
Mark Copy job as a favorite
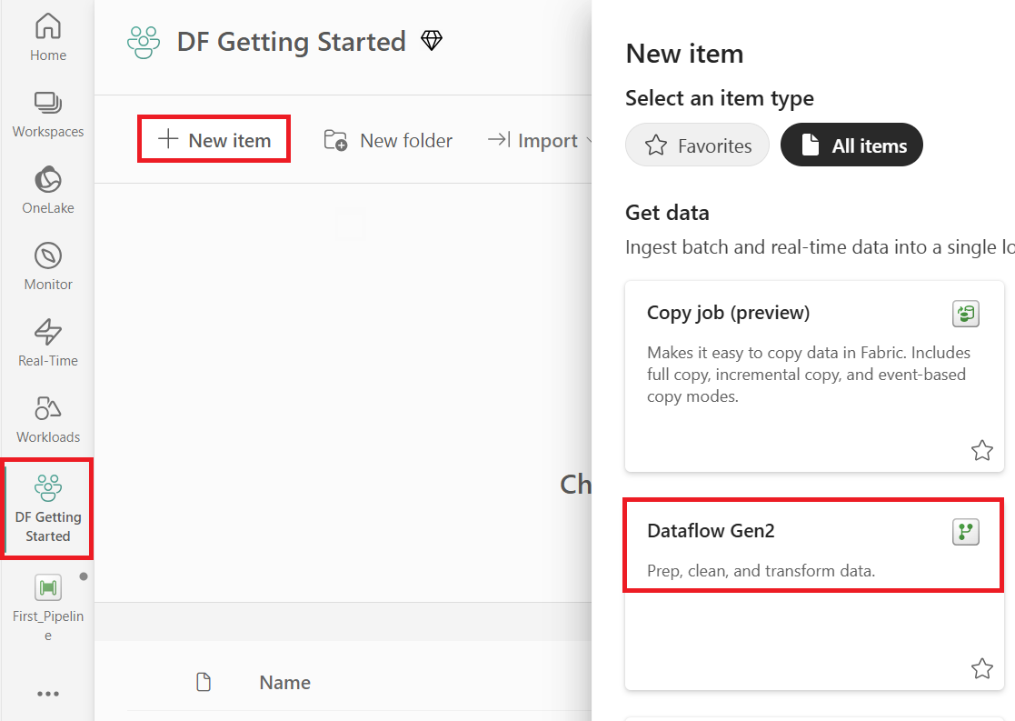981,449
